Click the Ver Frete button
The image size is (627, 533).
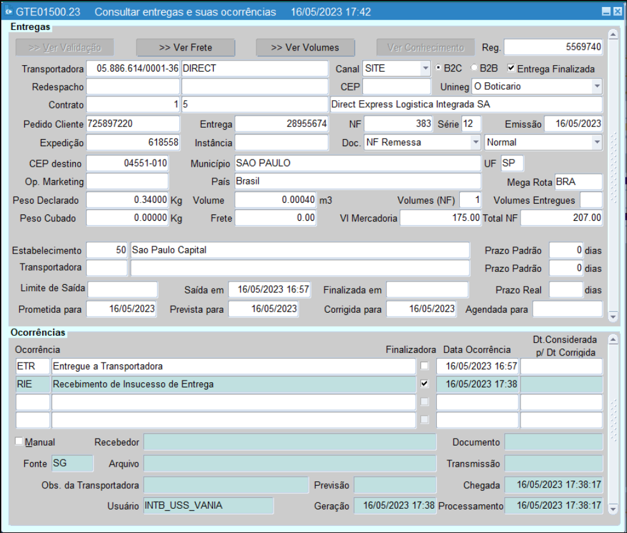[186, 47]
